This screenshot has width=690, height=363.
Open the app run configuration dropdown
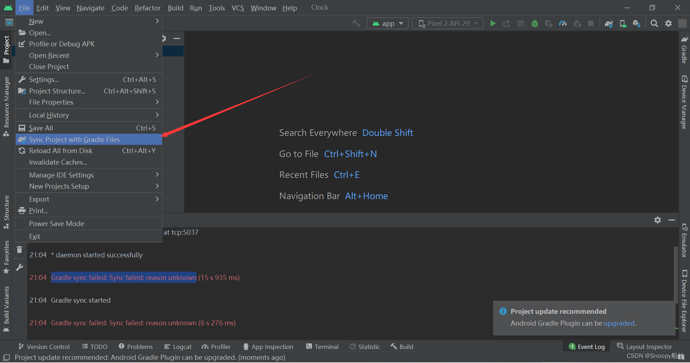pos(387,23)
